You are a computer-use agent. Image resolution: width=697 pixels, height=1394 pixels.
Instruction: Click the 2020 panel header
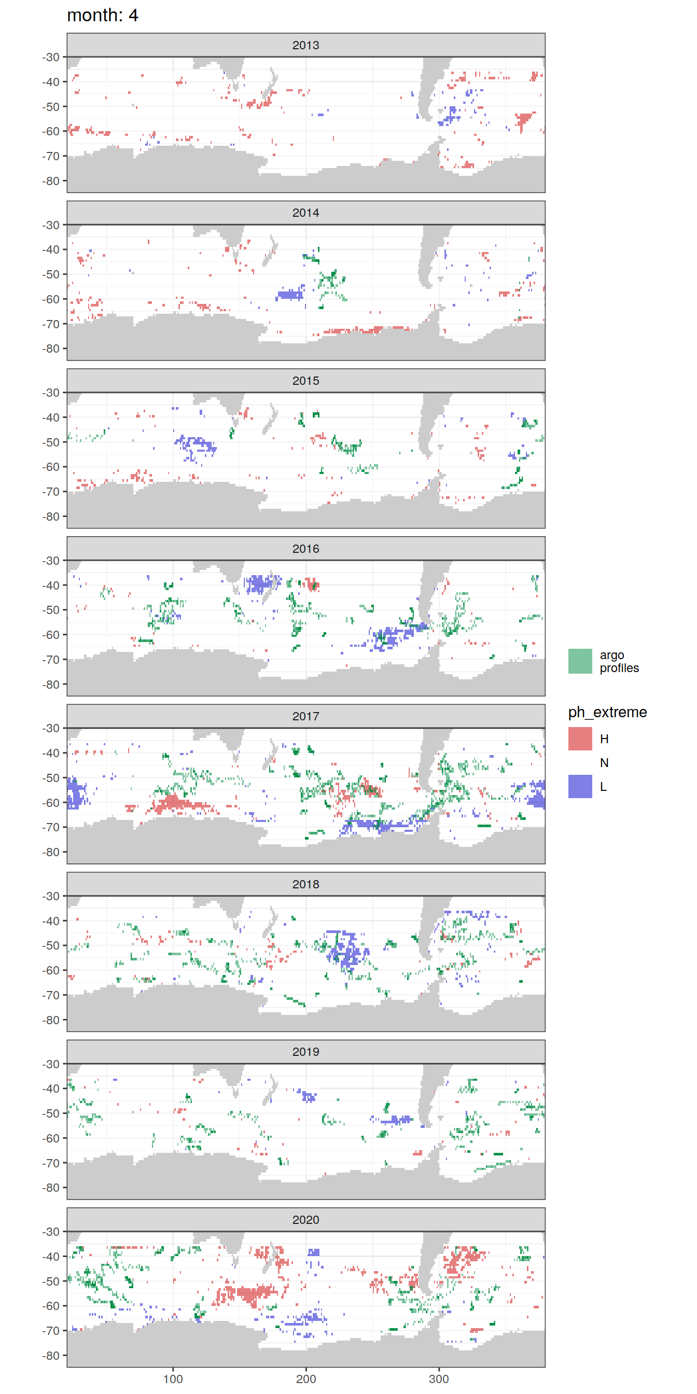[306, 1219]
